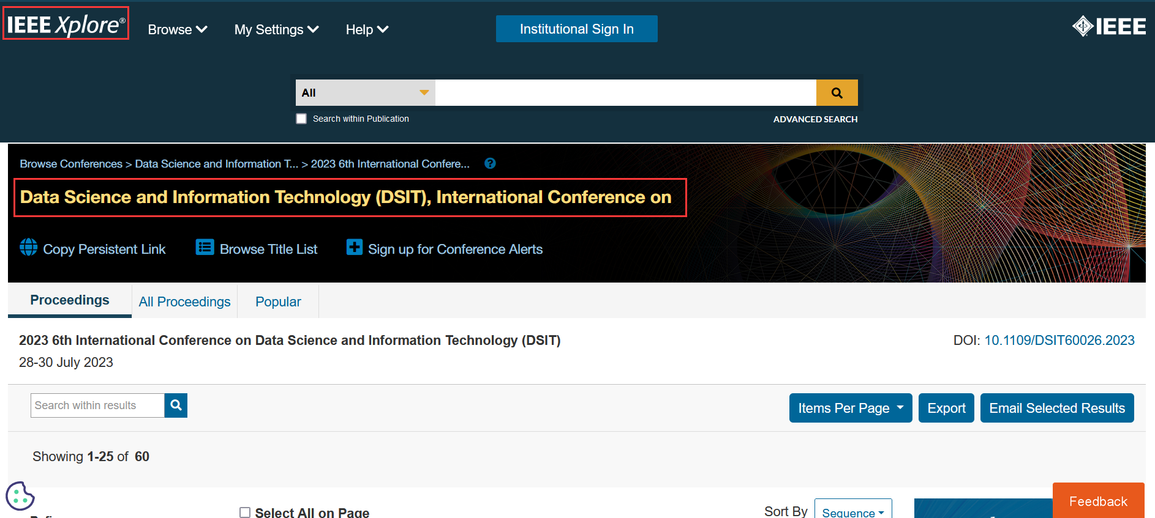Click the IEEE logo at top right
1155x518 pixels.
point(1108,26)
